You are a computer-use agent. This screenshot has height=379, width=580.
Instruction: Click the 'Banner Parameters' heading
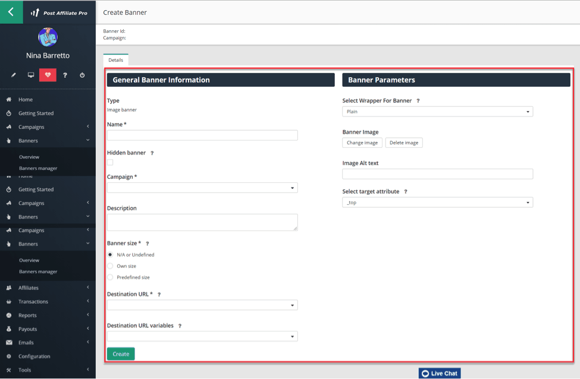click(381, 80)
